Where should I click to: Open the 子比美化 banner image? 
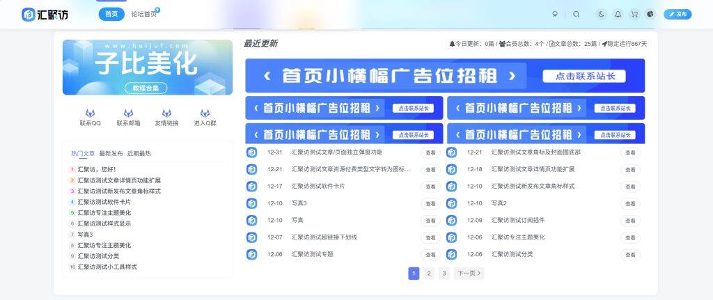tap(148, 68)
